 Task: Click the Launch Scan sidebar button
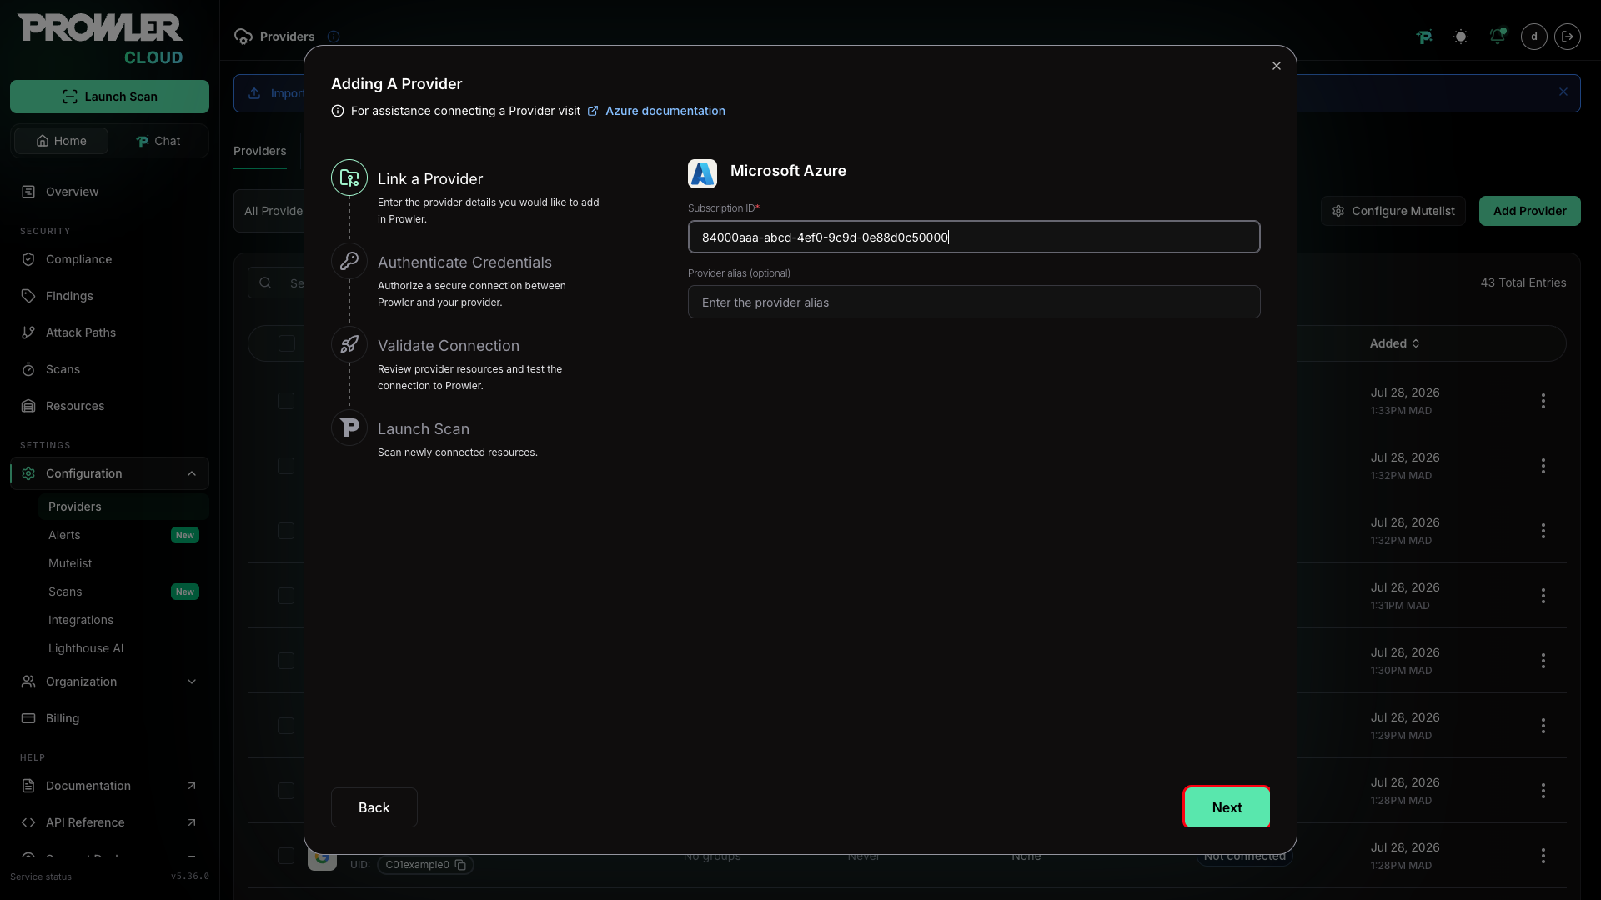109,97
